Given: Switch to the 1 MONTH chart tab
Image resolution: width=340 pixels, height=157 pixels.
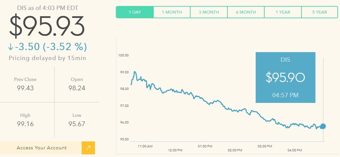Looking at the screenshot, I should click(x=172, y=12).
